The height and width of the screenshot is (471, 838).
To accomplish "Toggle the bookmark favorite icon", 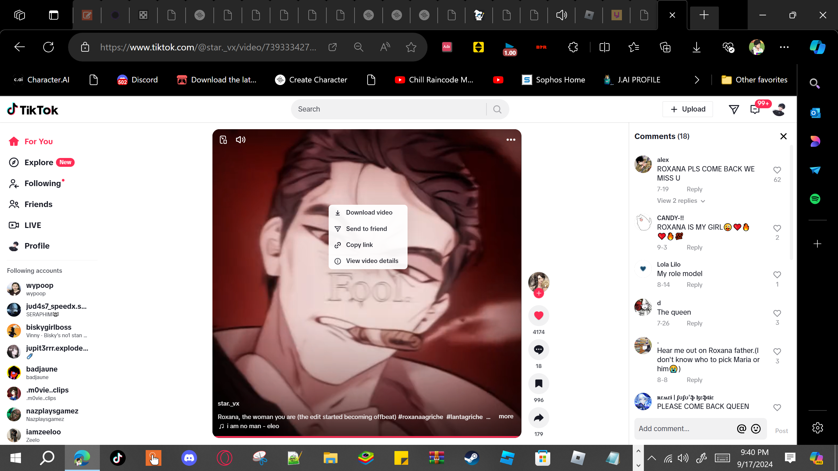I will click(x=538, y=383).
